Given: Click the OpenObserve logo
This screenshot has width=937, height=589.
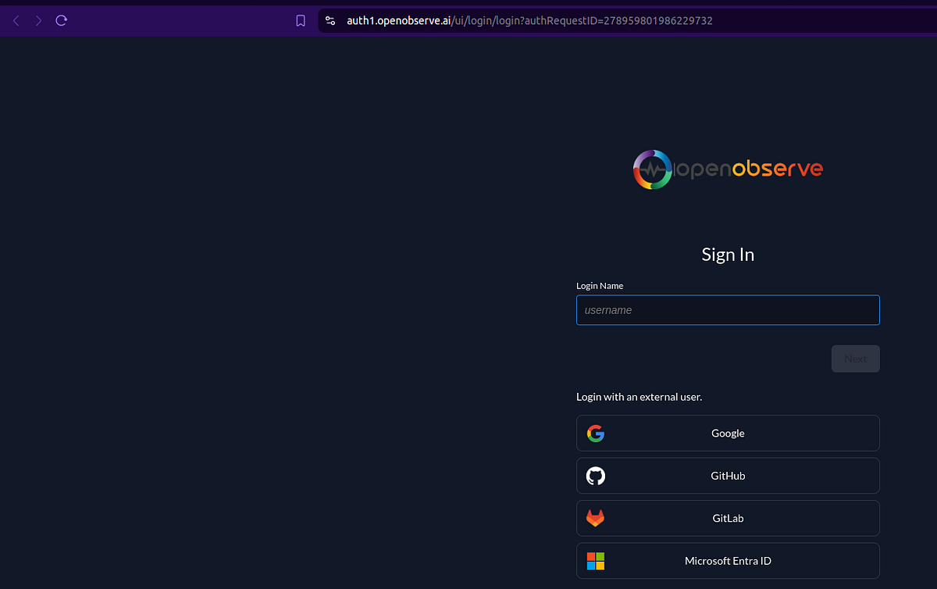Looking at the screenshot, I should pyautogui.click(x=728, y=169).
